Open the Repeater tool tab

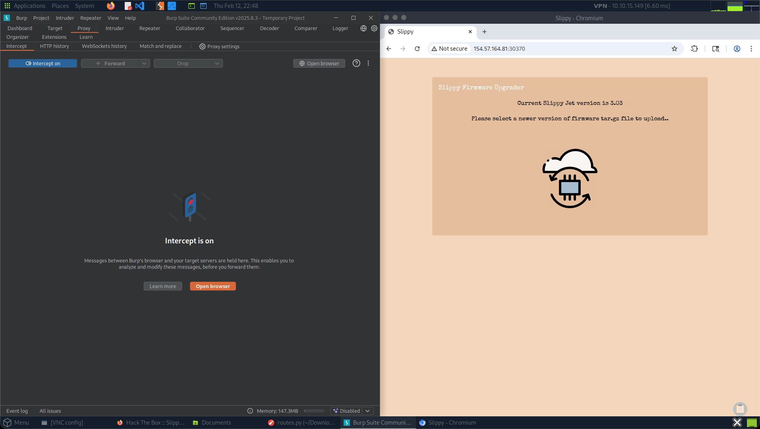pos(150,28)
